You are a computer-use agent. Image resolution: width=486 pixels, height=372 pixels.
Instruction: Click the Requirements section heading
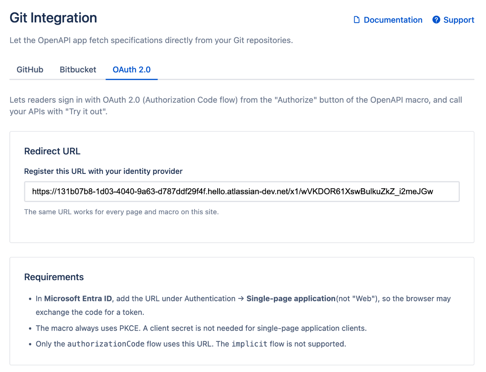click(x=54, y=277)
